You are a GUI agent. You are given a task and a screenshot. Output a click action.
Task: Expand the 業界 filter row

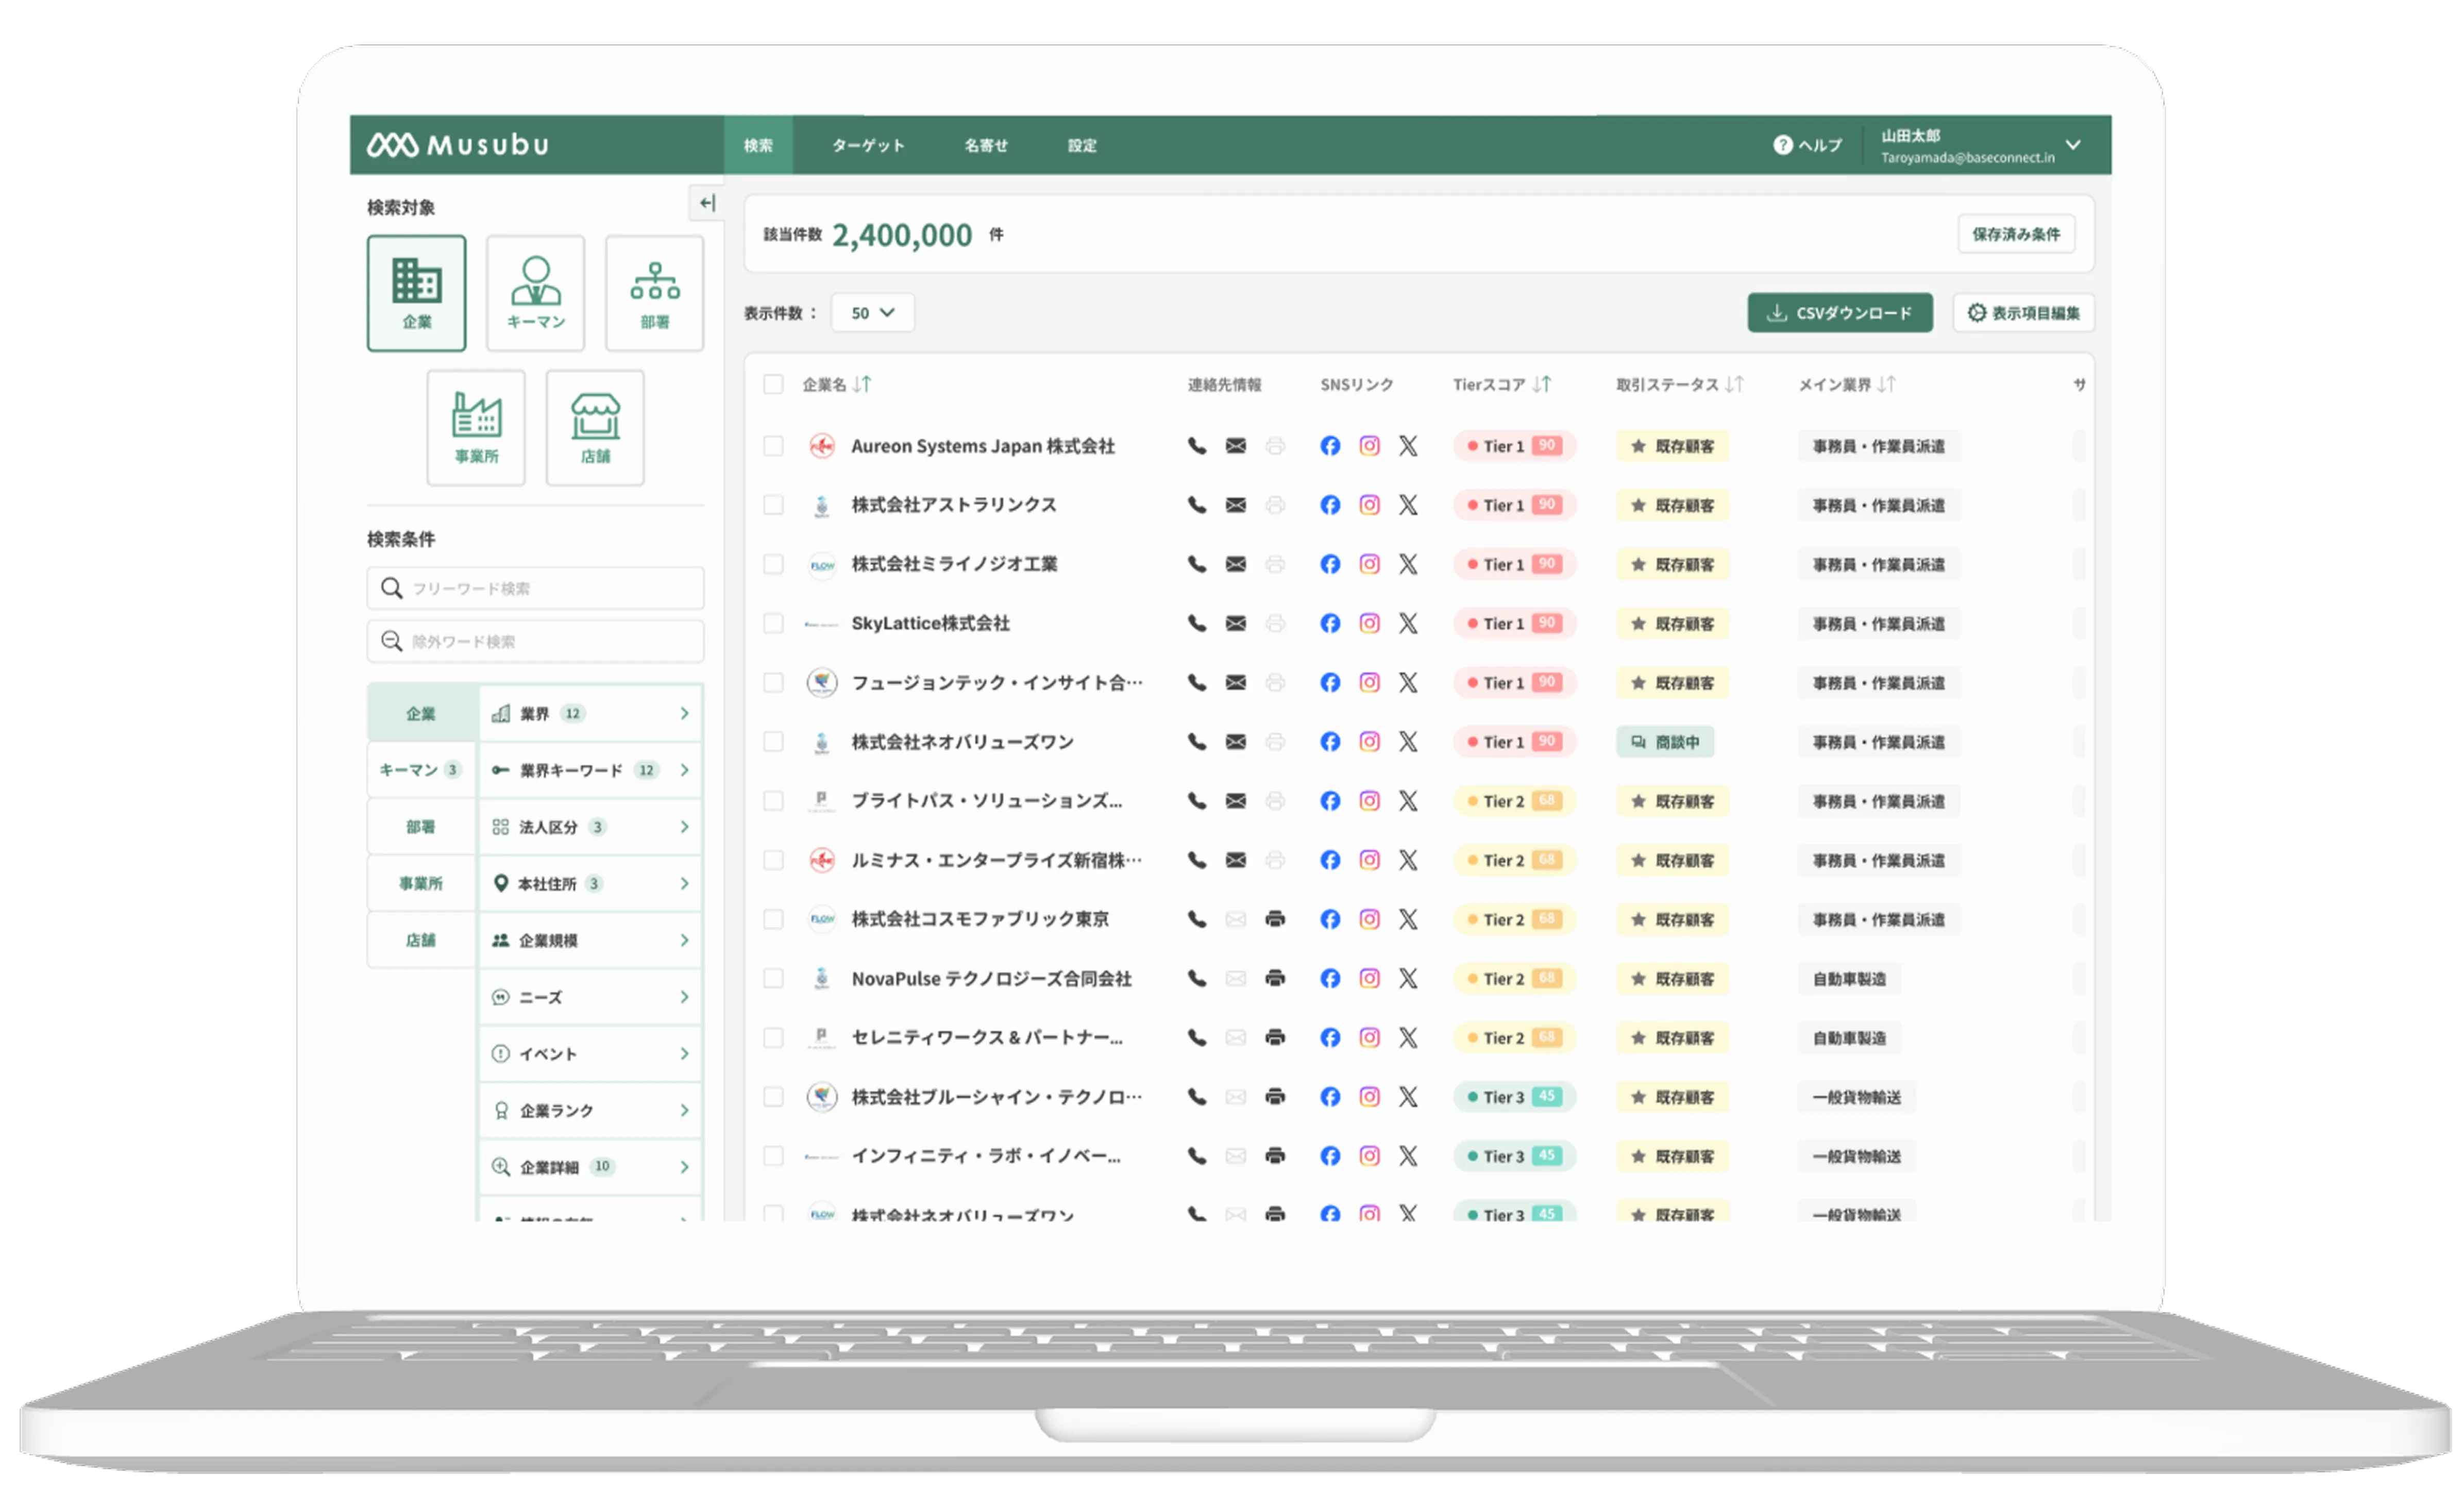pos(590,713)
